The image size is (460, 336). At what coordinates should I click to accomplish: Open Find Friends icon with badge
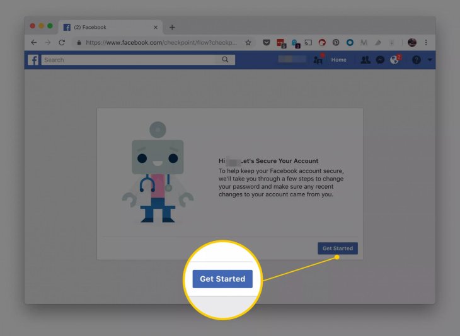319,60
